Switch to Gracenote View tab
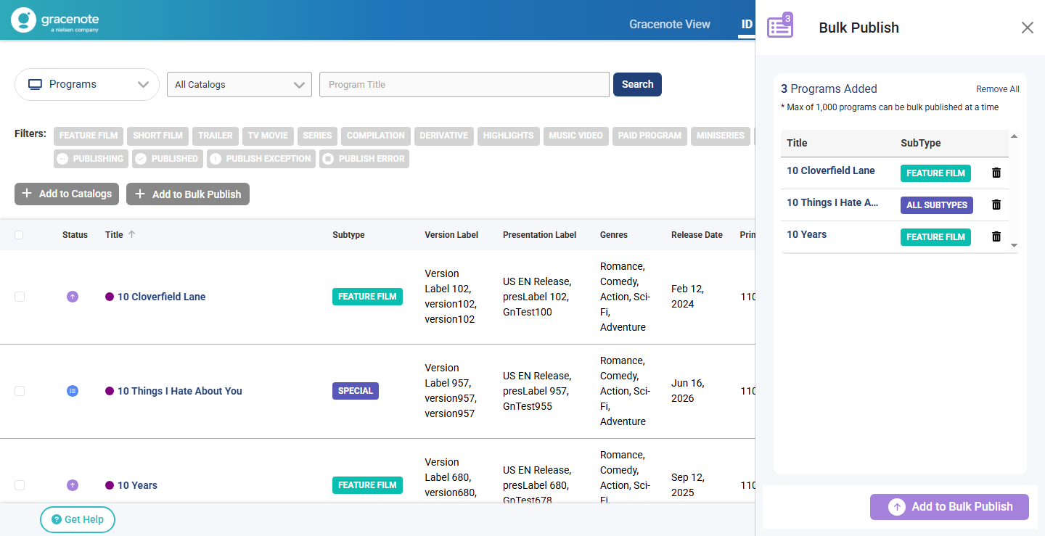Viewport: 1045px width, 536px height. coord(669,24)
